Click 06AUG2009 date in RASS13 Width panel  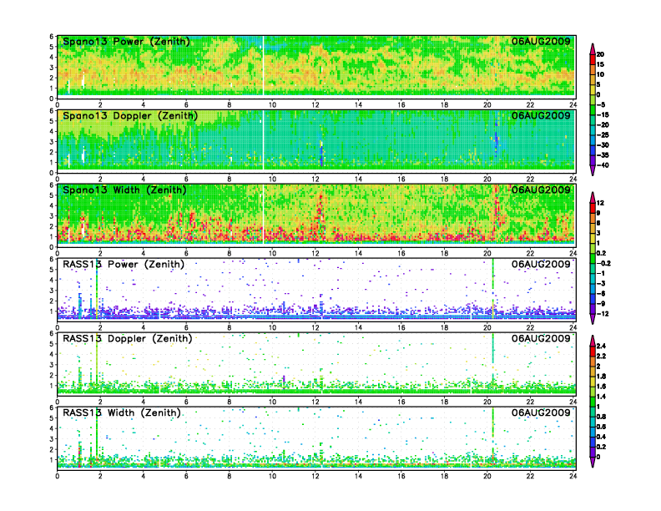541,412
